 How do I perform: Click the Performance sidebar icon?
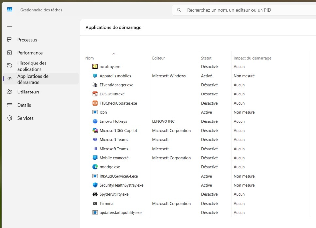coord(9,53)
